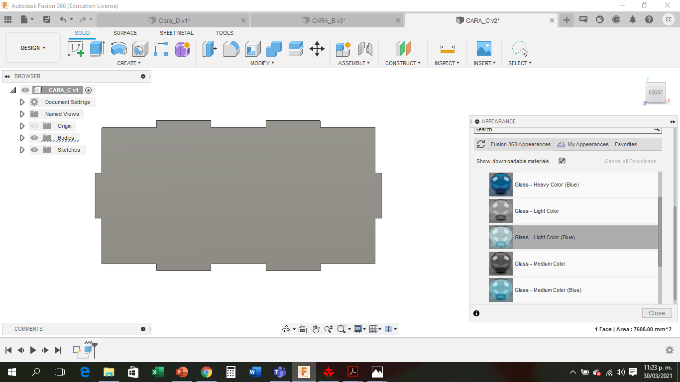Image resolution: width=680 pixels, height=382 pixels.
Task: Expand the Document Settings tree node
Action: click(22, 102)
